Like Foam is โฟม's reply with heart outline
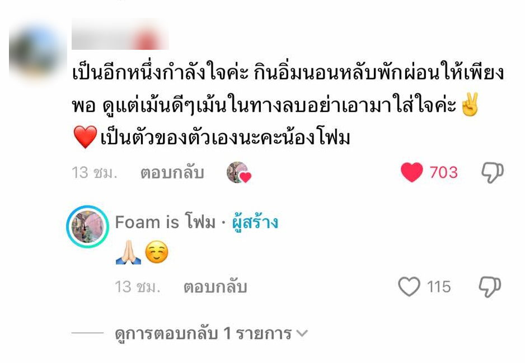 click(409, 287)
